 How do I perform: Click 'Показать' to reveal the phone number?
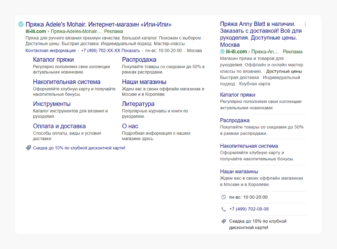[x=133, y=51]
